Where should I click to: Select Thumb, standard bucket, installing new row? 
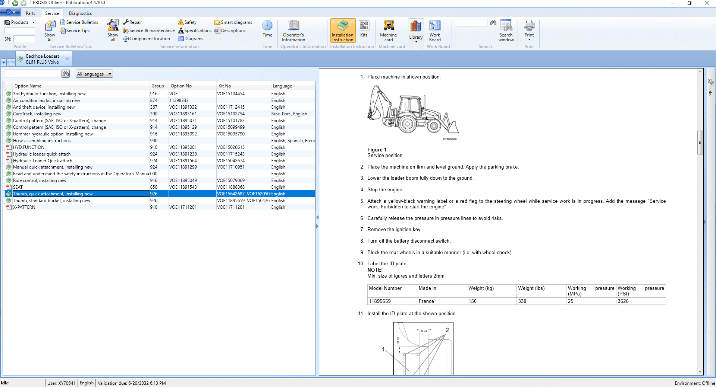51,201
